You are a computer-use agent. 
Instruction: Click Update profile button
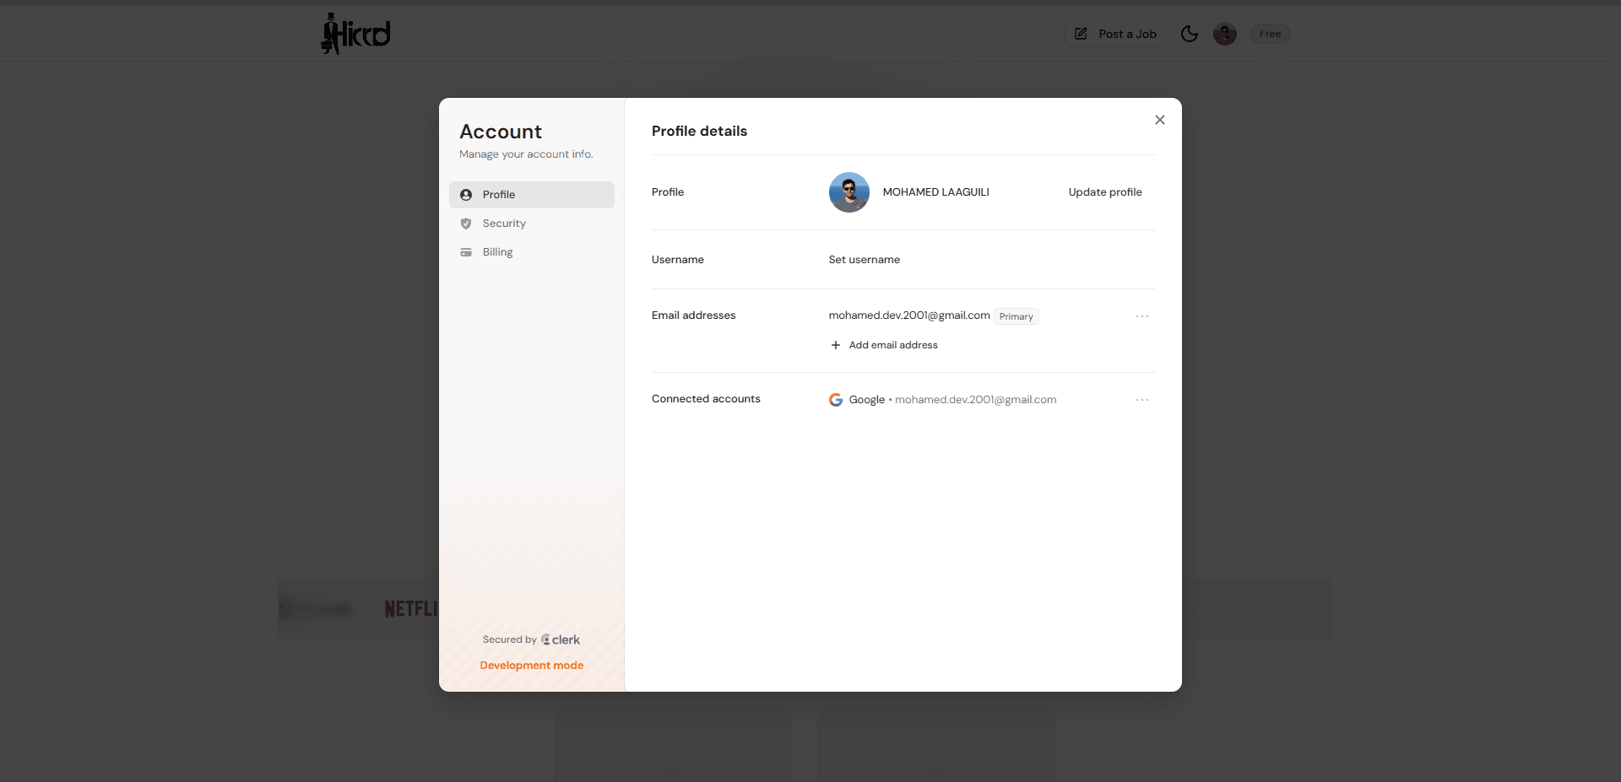[x=1105, y=192]
